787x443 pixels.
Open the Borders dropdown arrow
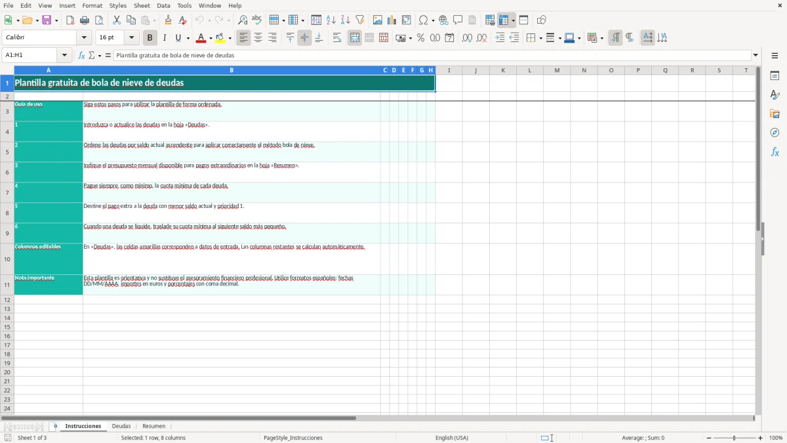[x=540, y=38]
